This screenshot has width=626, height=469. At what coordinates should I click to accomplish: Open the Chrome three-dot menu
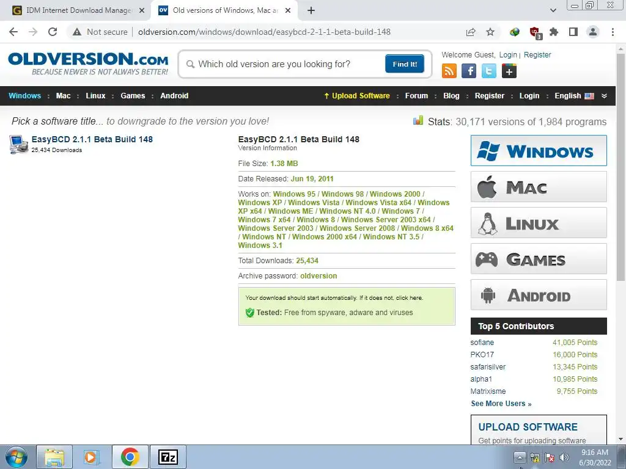tap(613, 32)
